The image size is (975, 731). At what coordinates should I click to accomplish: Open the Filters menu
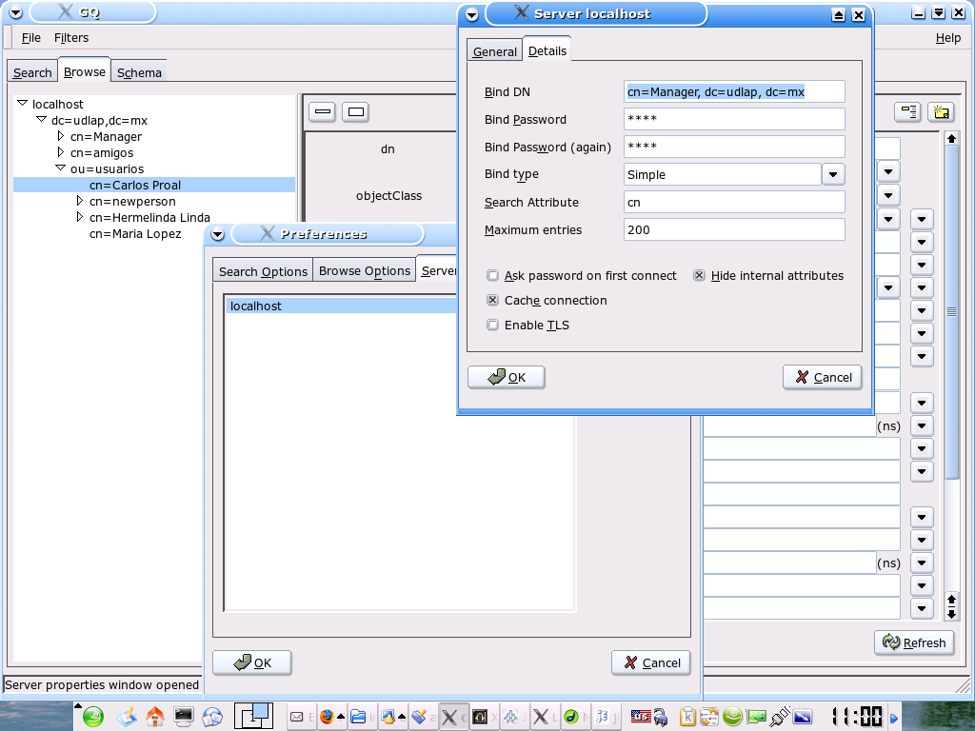tap(71, 38)
